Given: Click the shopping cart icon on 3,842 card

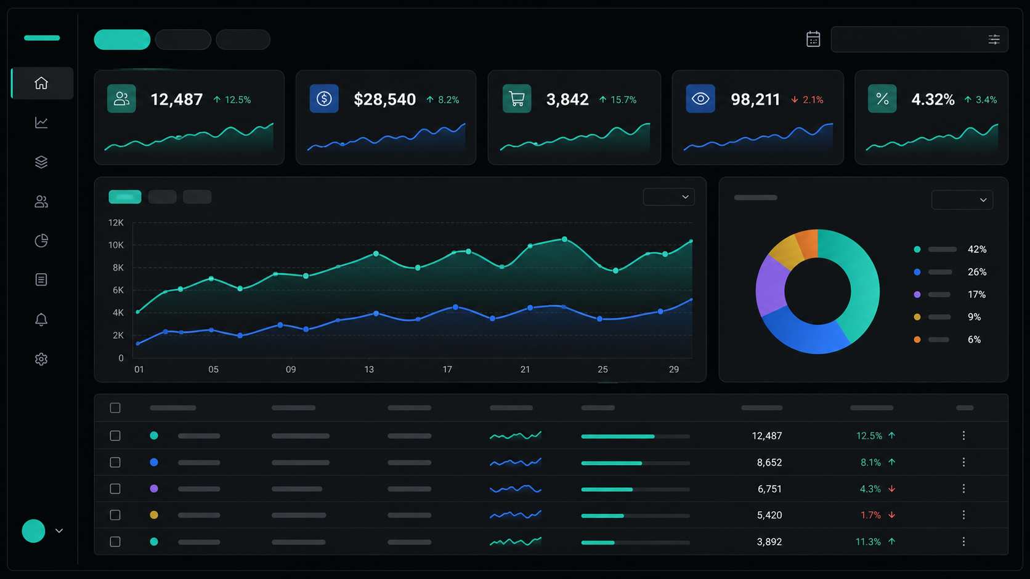Looking at the screenshot, I should coord(517,98).
